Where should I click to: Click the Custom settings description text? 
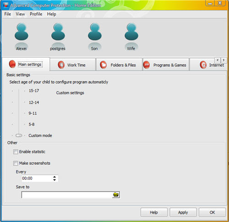click(x=70, y=93)
